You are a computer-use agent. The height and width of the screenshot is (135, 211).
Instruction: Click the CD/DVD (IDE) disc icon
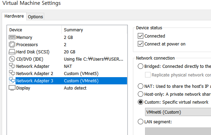coord(12,59)
